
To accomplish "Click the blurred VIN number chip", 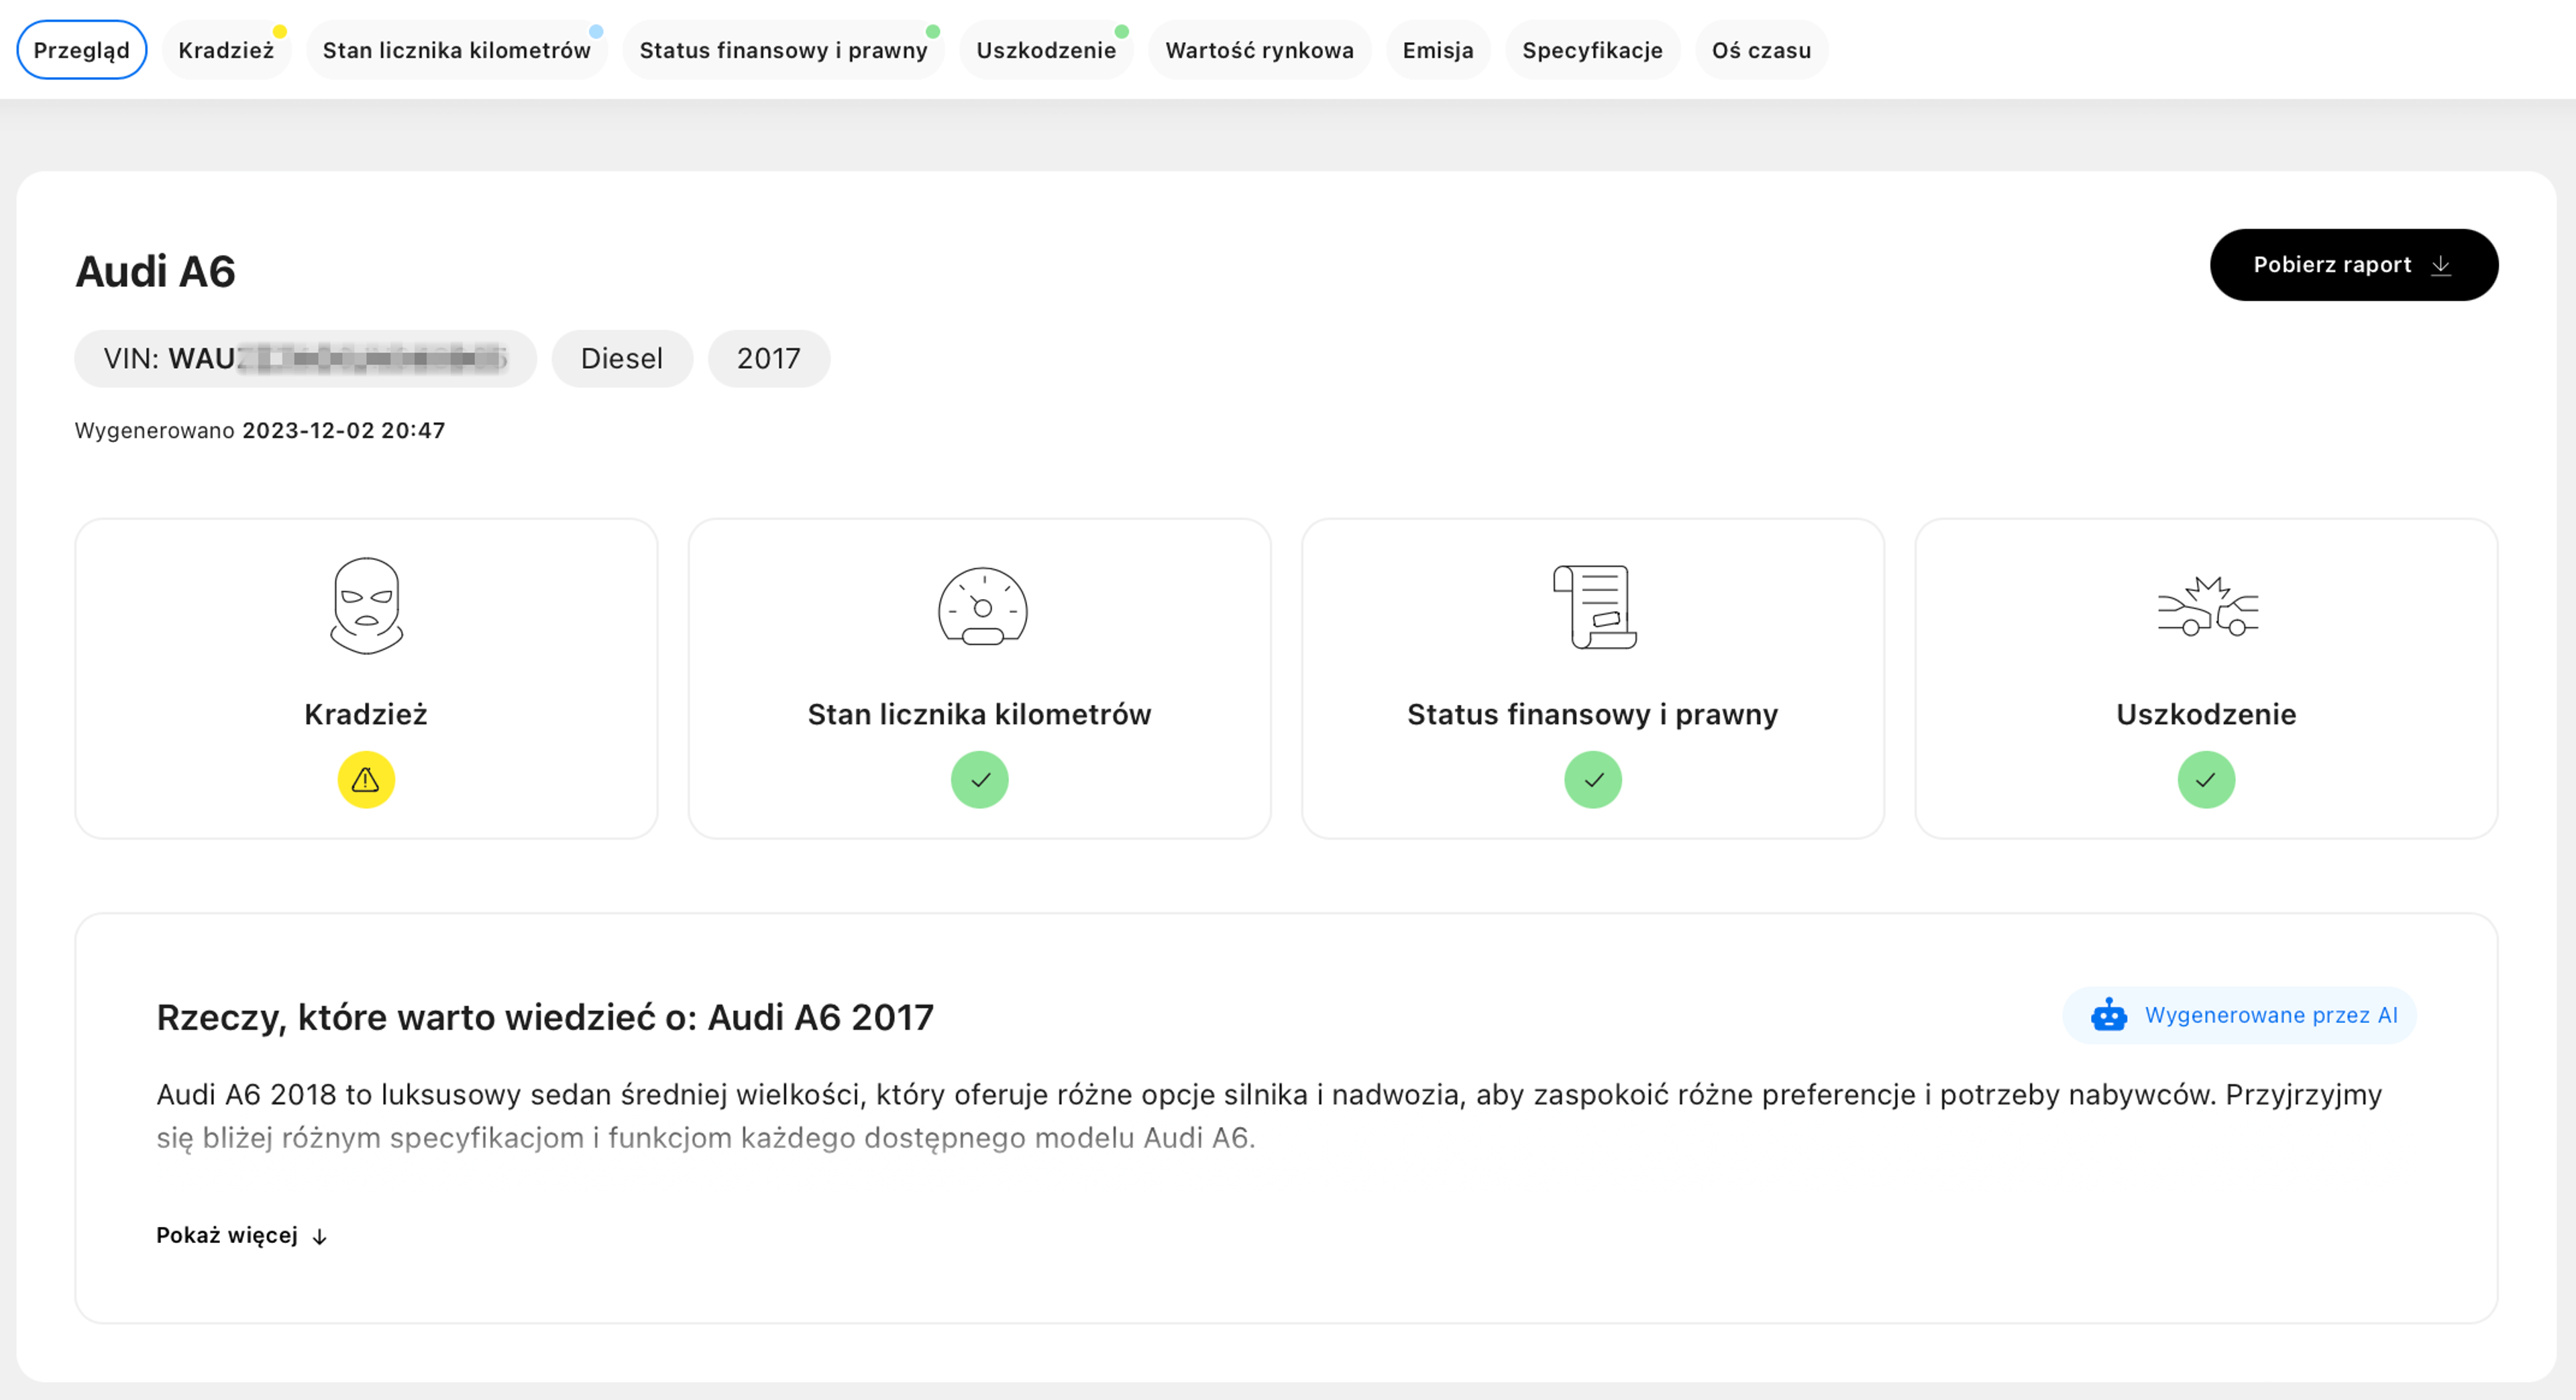I will point(305,359).
